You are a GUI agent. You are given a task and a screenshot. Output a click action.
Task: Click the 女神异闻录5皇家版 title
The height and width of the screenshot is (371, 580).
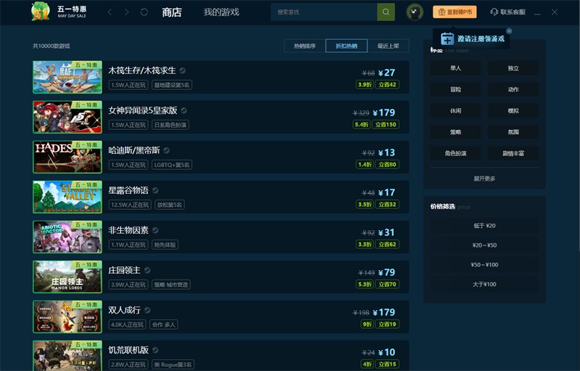[143, 110]
